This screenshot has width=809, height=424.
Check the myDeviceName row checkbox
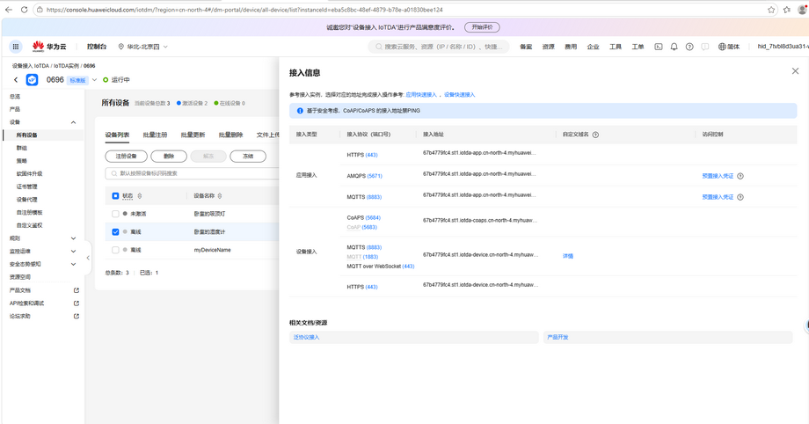tap(115, 250)
